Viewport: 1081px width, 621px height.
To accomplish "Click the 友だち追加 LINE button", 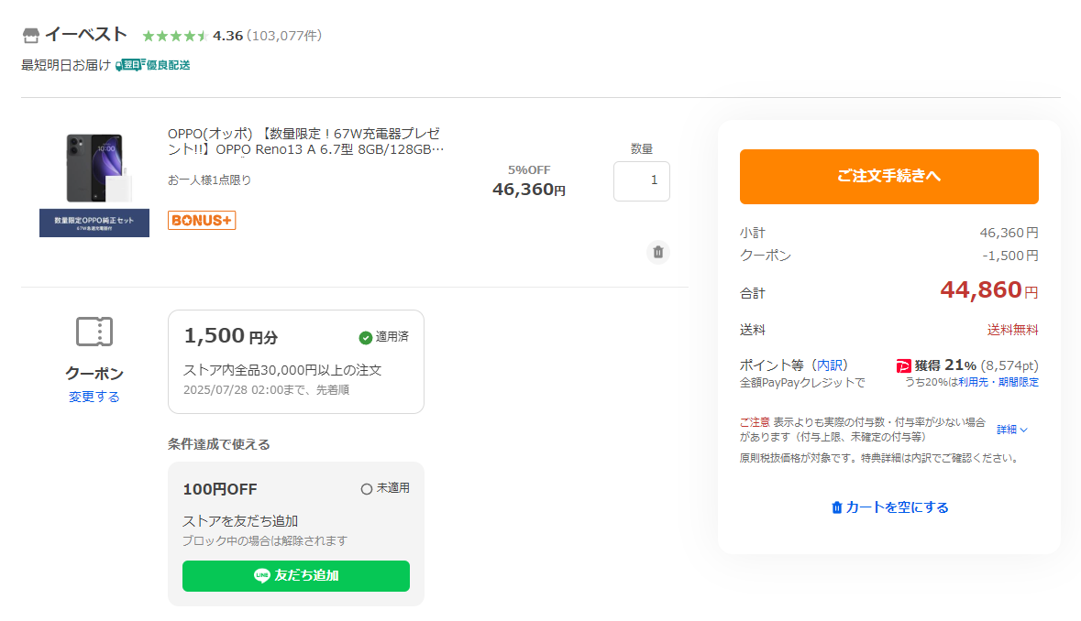I will tap(296, 575).
